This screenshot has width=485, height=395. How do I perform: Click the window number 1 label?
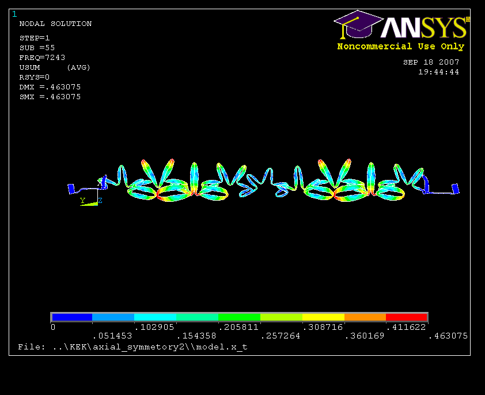(x=14, y=14)
